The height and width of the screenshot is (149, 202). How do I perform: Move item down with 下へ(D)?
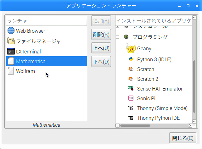(101, 62)
